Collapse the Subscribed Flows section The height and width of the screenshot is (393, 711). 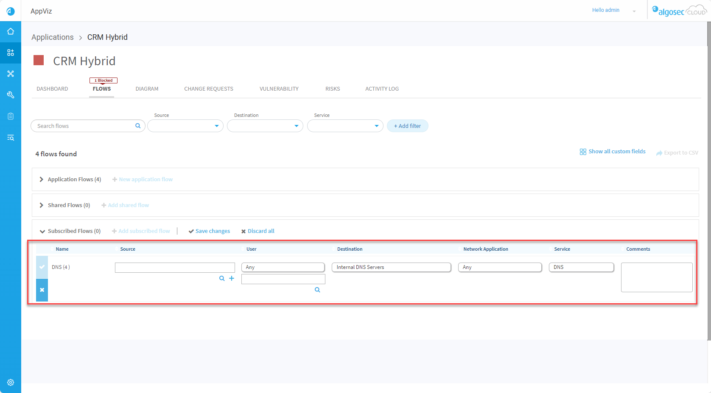click(42, 231)
